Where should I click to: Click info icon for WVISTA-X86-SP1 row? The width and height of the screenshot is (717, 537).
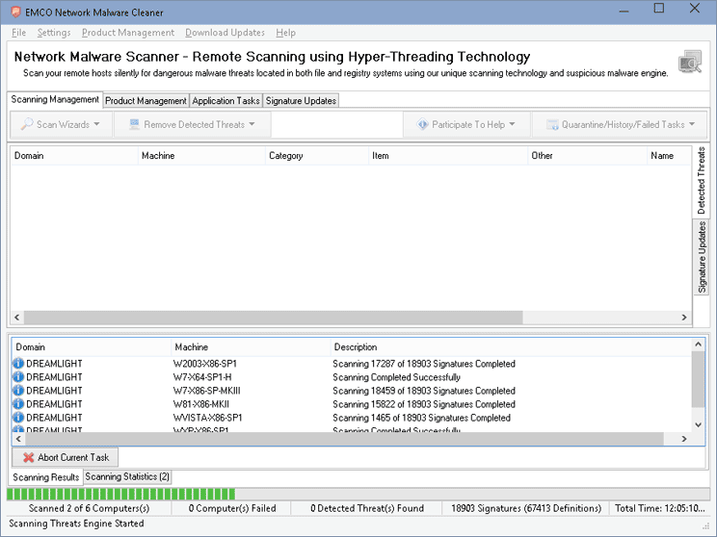tap(18, 418)
